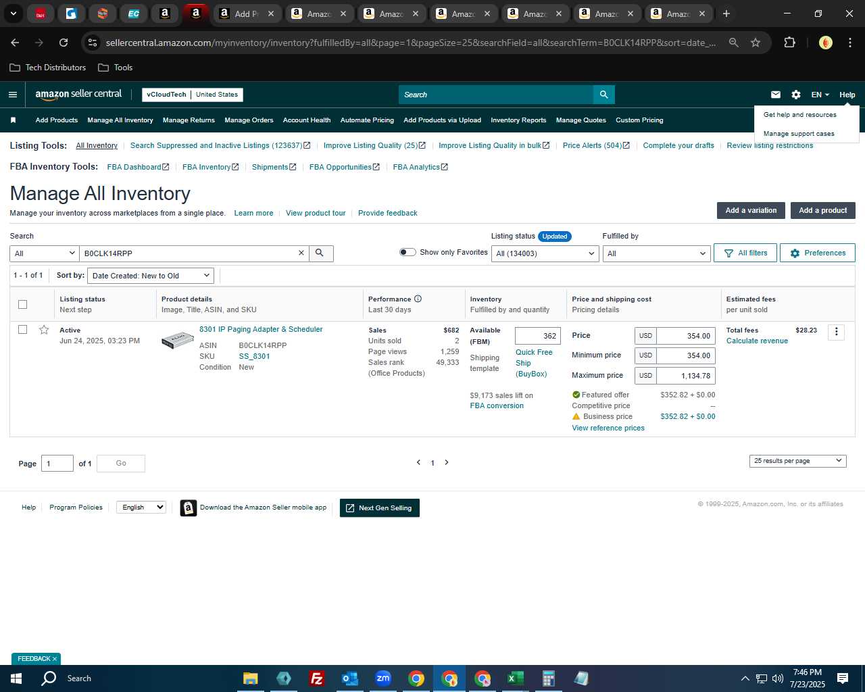Open the browser tab search dropdown

13,14
